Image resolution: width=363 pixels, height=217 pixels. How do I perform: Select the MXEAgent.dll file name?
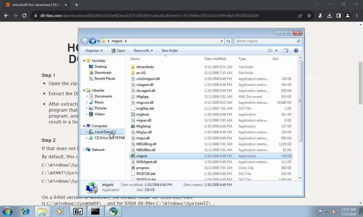147,162
